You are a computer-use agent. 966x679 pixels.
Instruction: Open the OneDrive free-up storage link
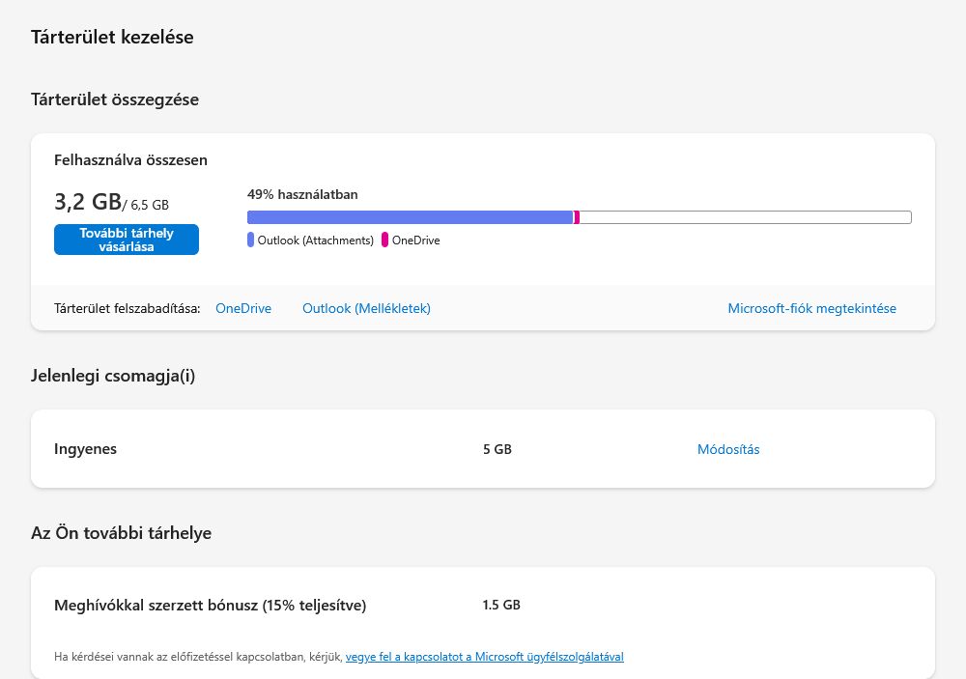tap(243, 309)
